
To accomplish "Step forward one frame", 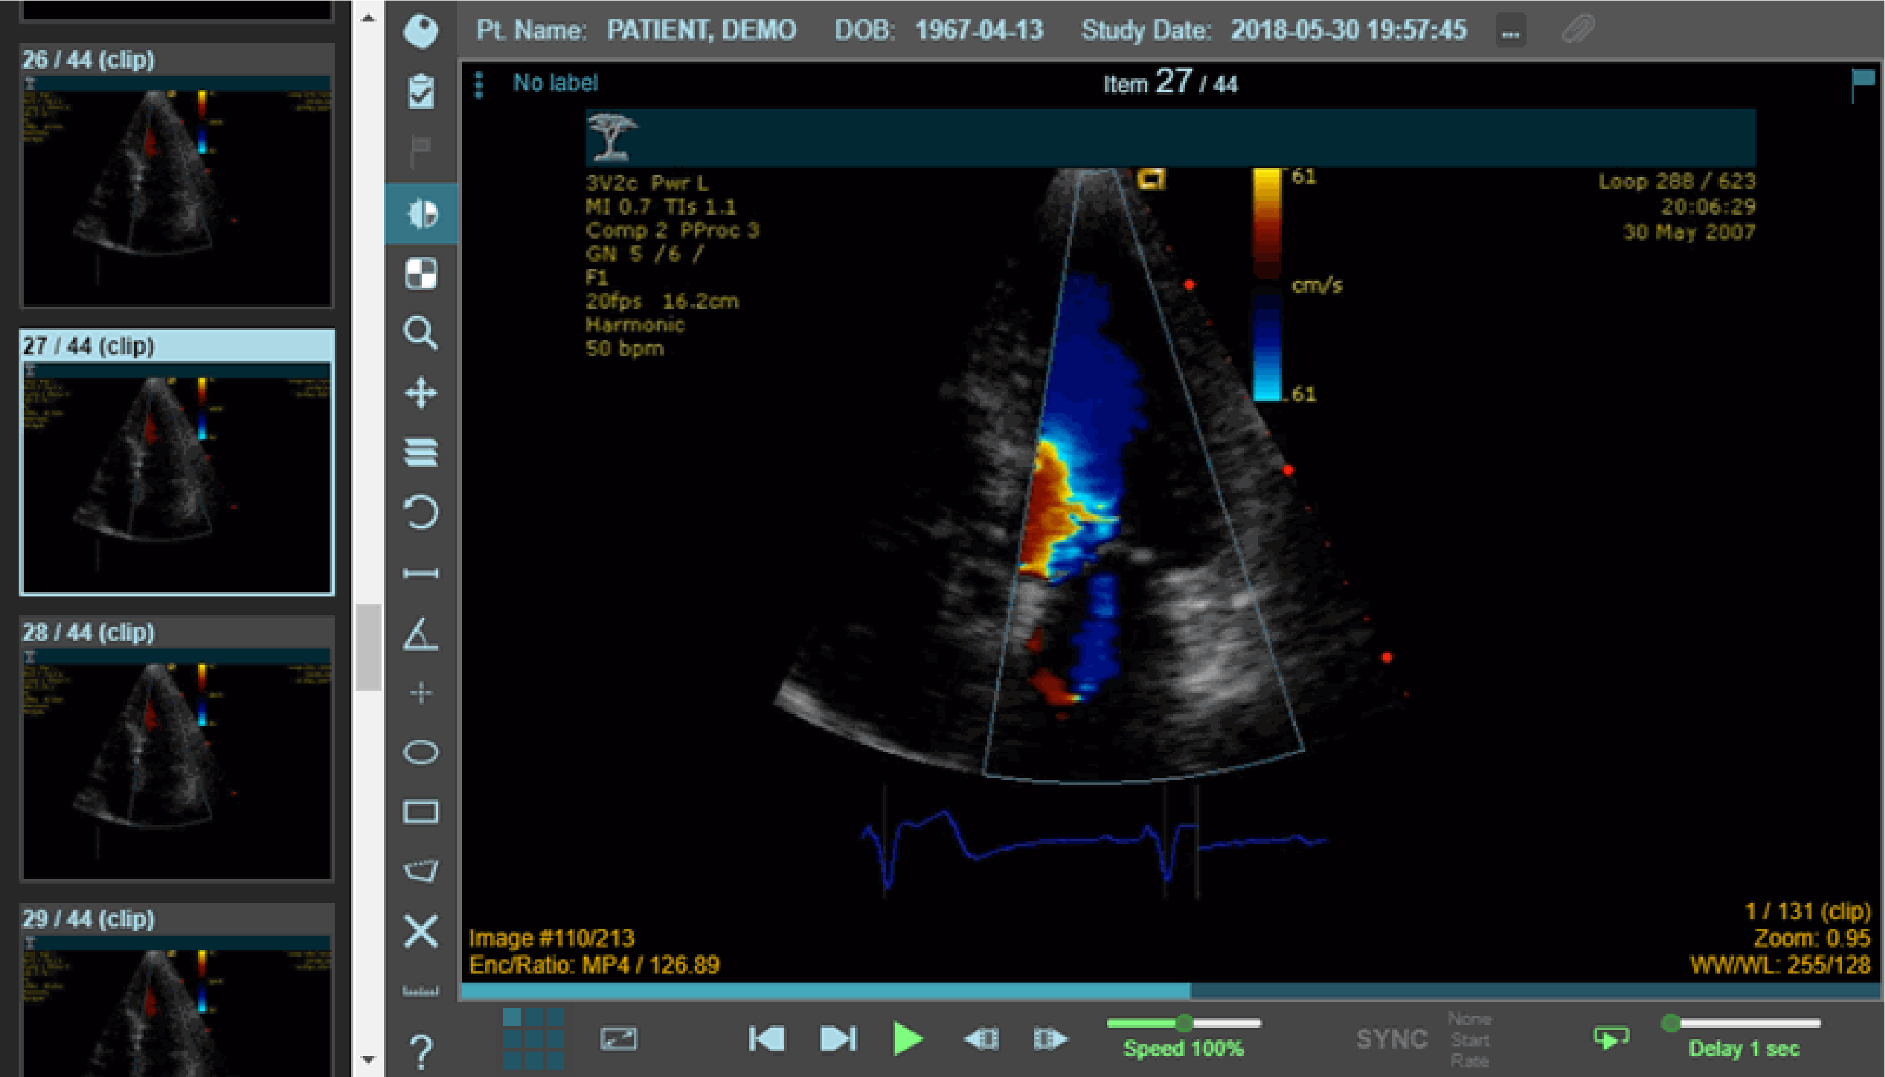I will [1050, 1039].
